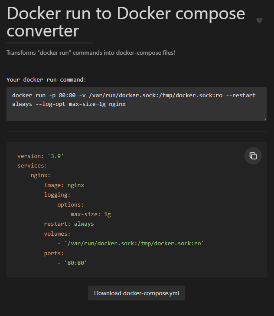Screen dimensions: 274x316
Task: Click the 'nginx:' service key line
Action: tap(40, 175)
